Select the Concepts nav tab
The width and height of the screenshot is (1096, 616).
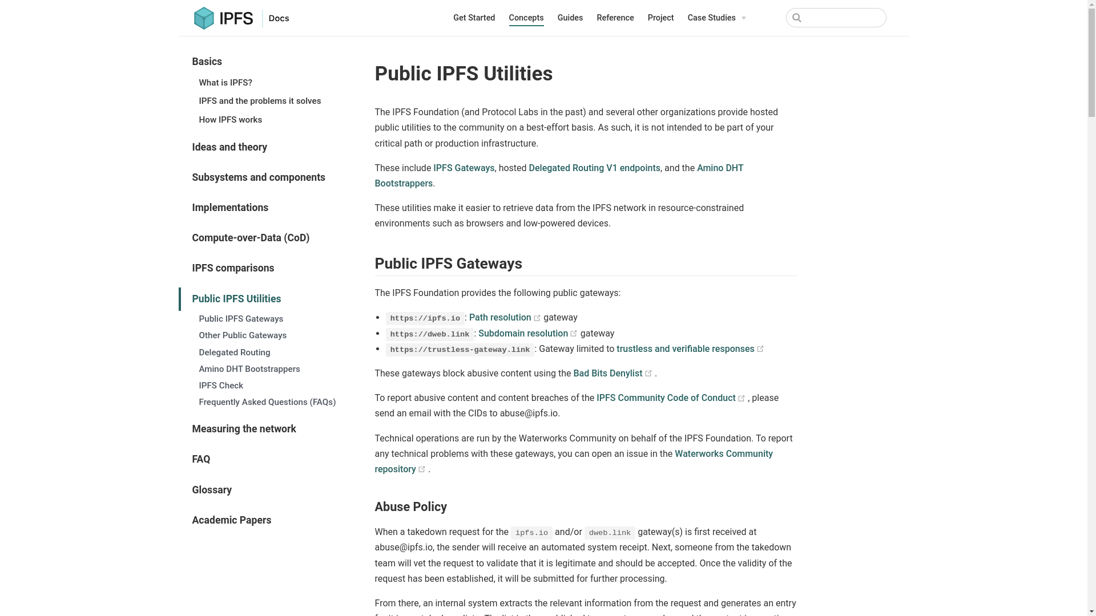point(526,18)
